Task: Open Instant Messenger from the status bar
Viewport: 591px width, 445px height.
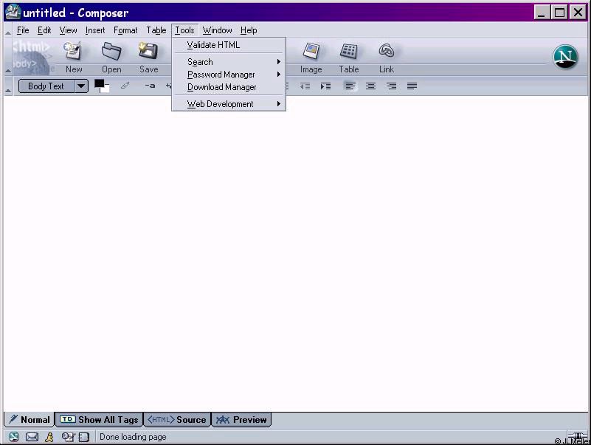Action: click(49, 437)
